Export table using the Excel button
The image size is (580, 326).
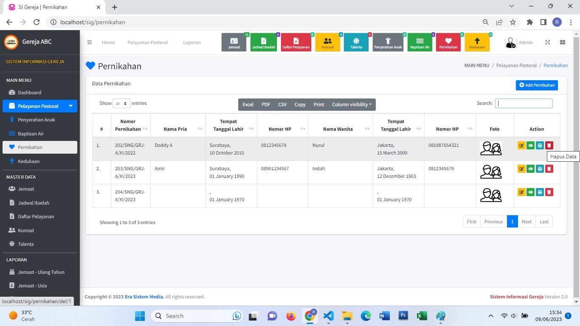pyautogui.click(x=248, y=104)
